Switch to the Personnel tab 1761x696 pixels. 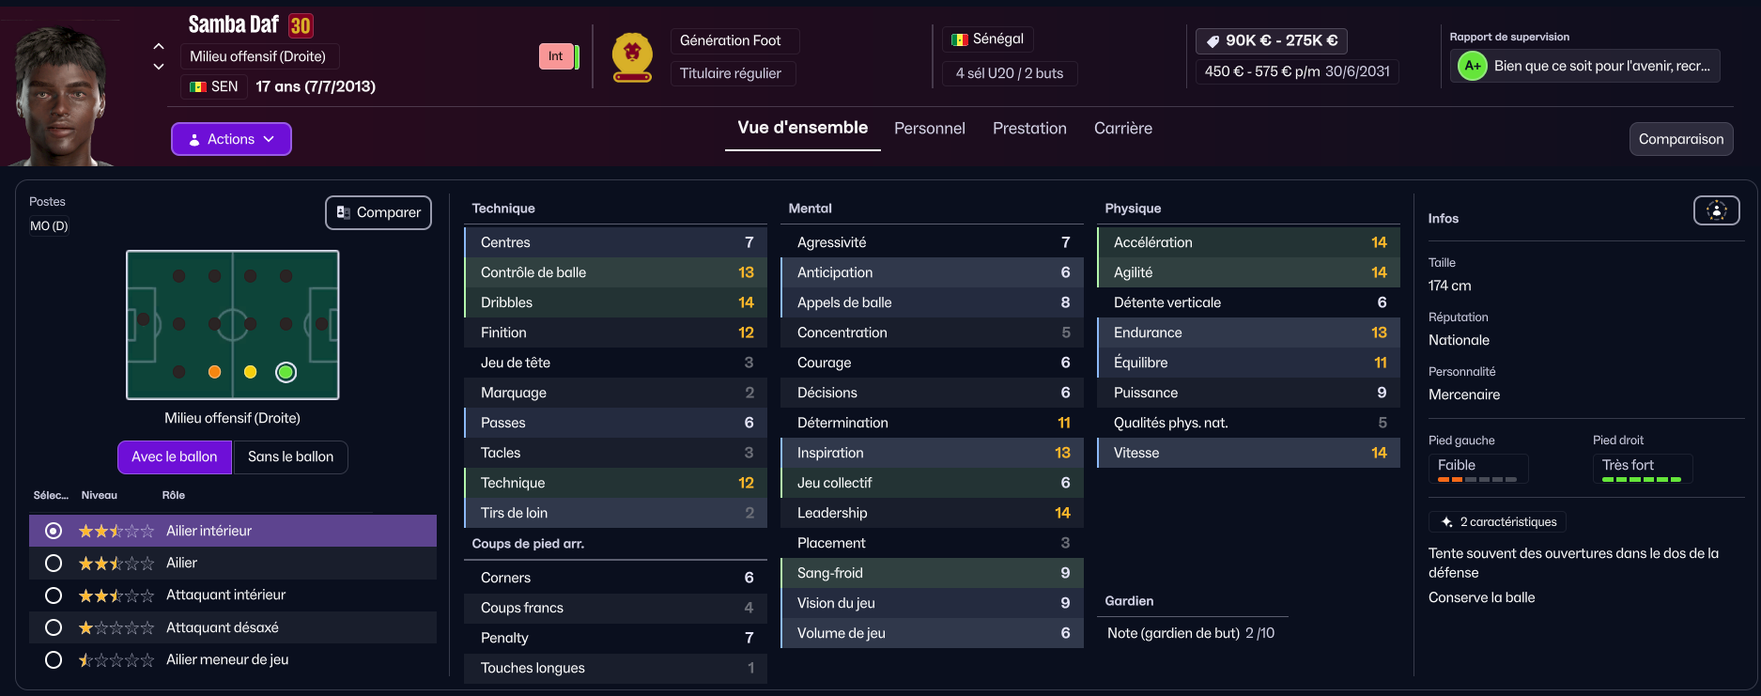tap(929, 129)
